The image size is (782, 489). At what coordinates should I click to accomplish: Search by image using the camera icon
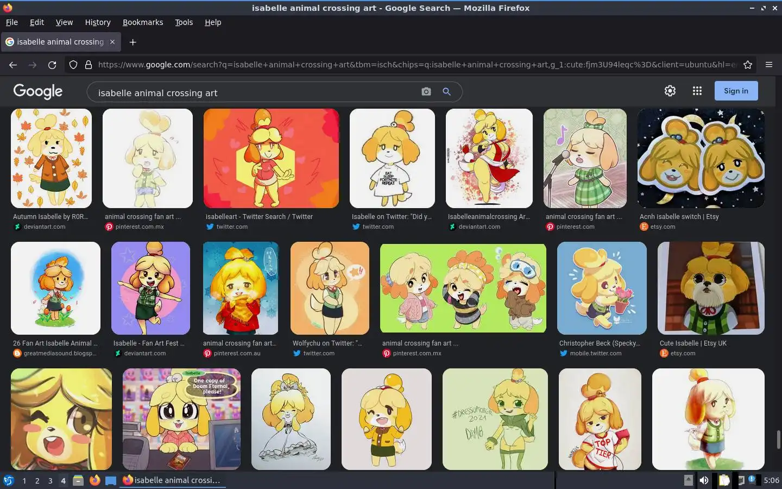point(426,92)
